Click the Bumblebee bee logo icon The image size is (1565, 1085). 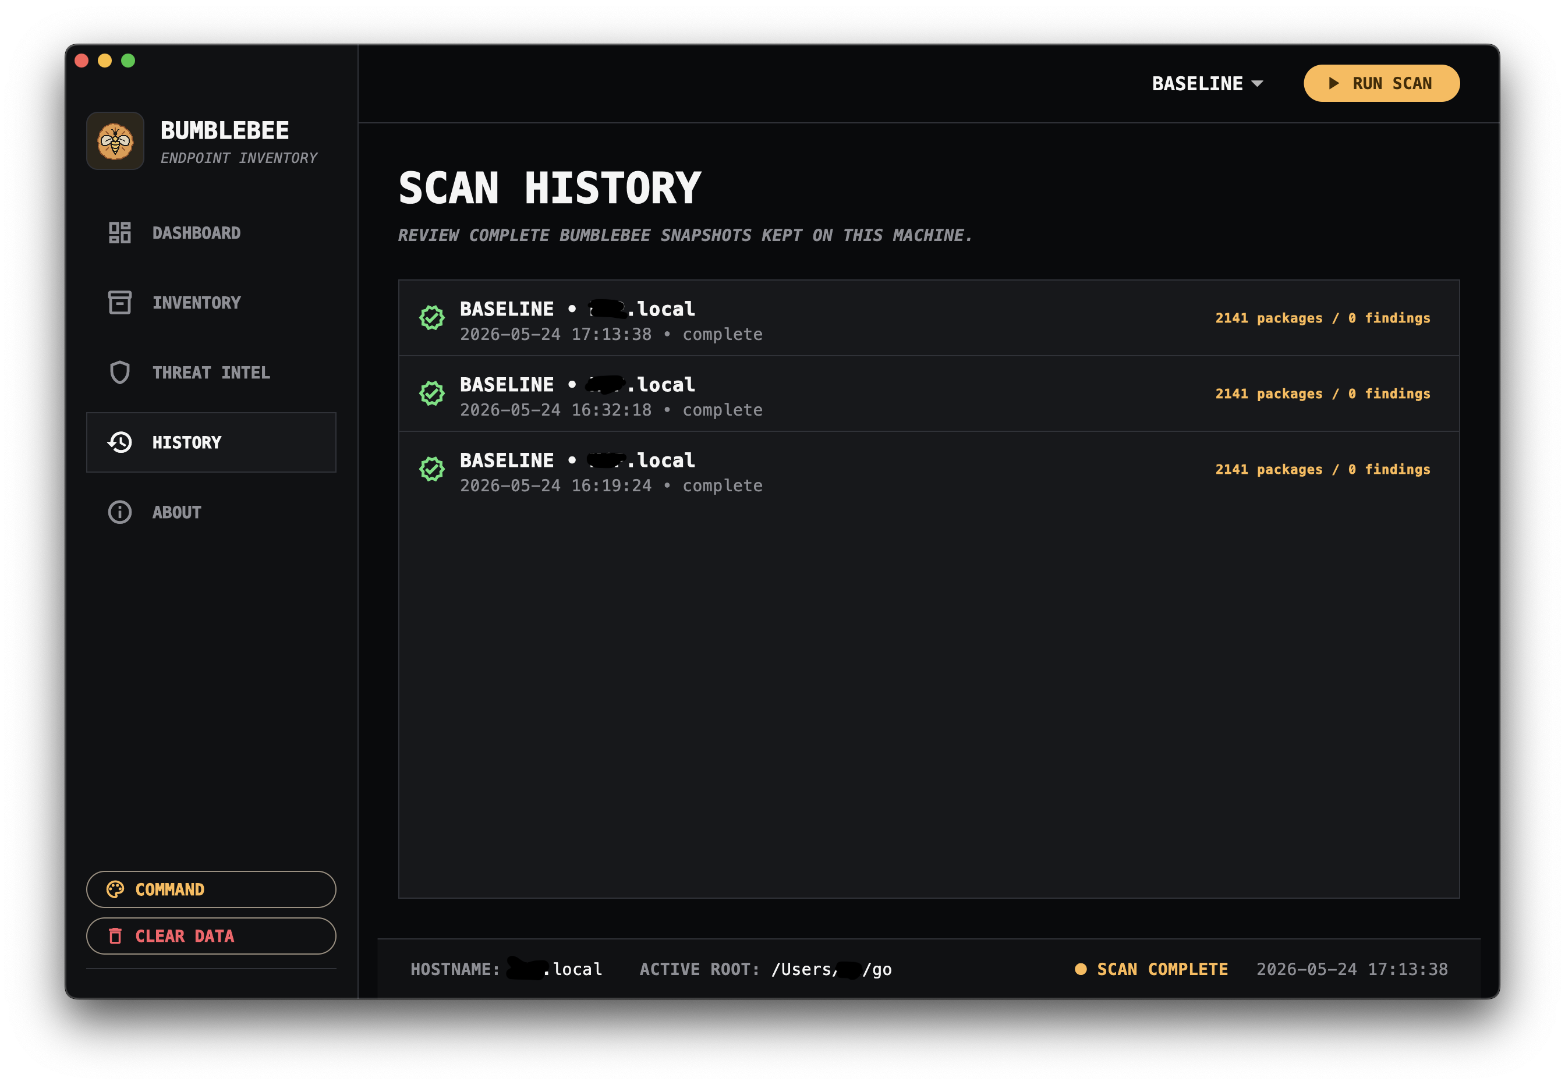click(x=115, y=141)
